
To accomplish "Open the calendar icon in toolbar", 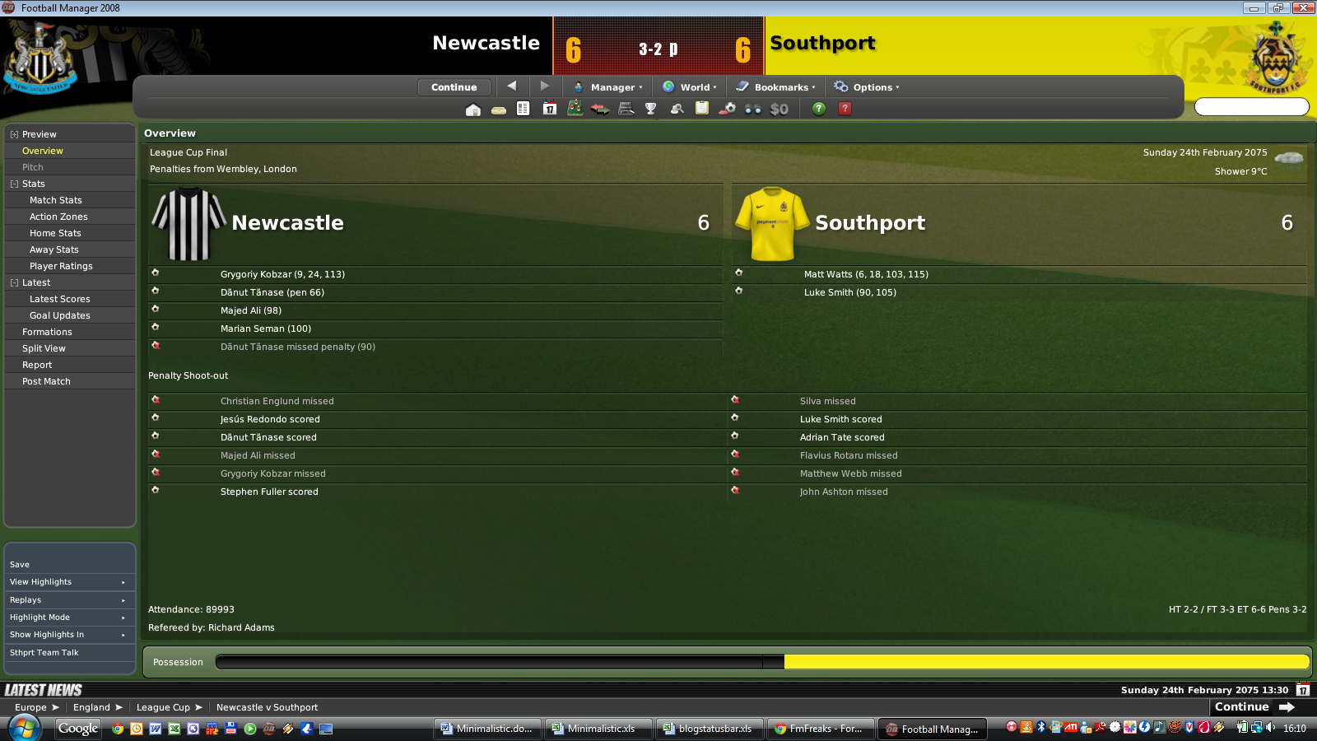I will (550, 109).
